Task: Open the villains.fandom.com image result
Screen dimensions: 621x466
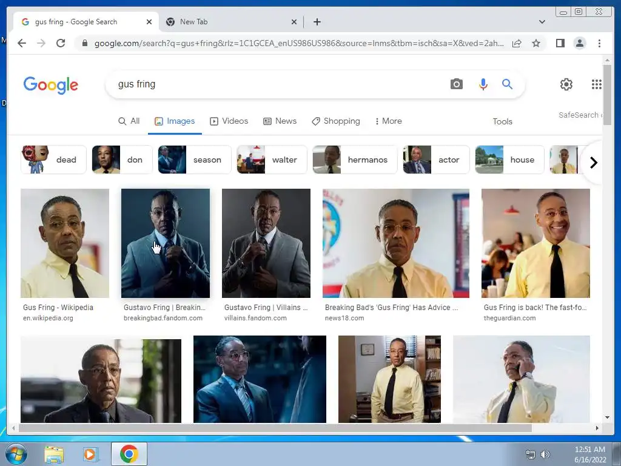Action: pos(266,243)
